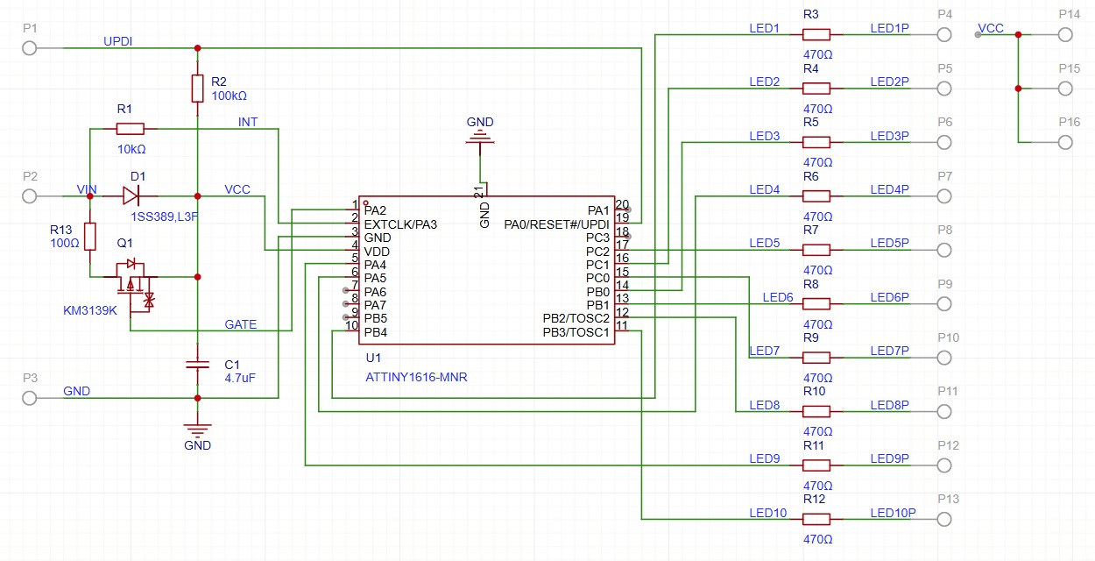Image resolution: width=1095 pixels, height=561 pixels.
Task: Select the C1 capacitor symbol
Action: (198, 363)
